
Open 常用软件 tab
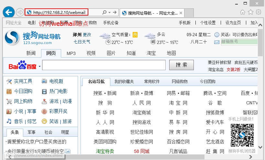(x=152, y=82)
